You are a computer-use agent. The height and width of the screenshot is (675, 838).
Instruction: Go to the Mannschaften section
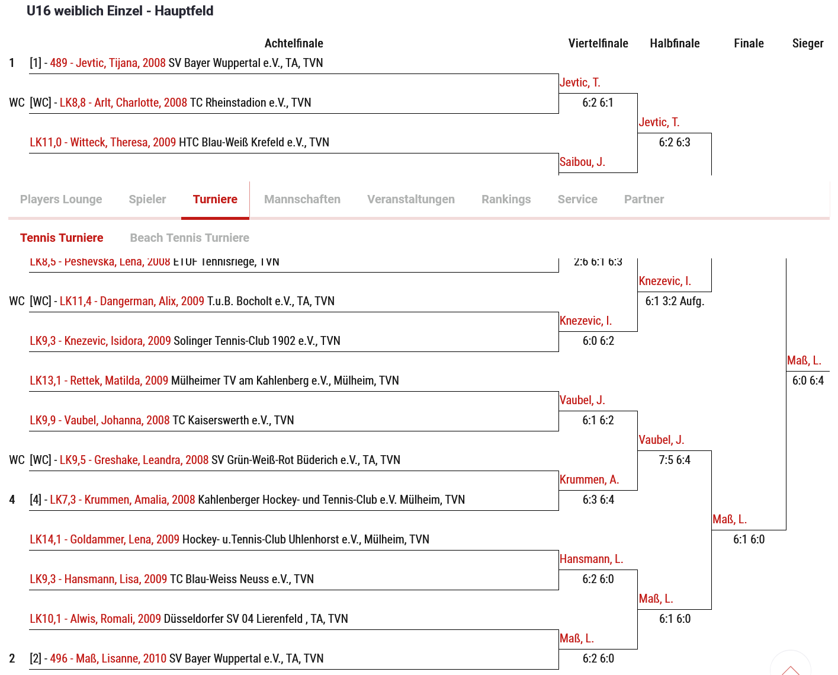tap(302, 200)
